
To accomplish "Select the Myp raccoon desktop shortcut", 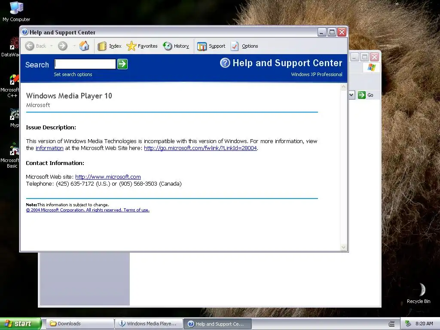I will pyautogui.click(x=14, y=118).
